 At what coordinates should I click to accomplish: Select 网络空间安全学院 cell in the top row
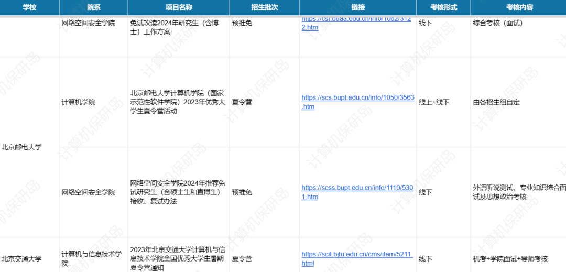click(93, 36)
